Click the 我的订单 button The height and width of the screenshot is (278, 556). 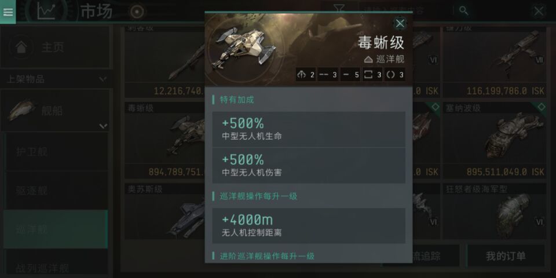[506, 256]
